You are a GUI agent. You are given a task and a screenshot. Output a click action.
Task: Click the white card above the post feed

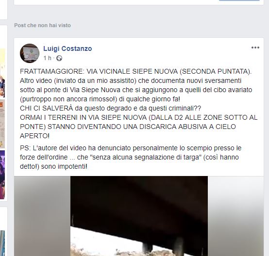[x=139, y=2]
